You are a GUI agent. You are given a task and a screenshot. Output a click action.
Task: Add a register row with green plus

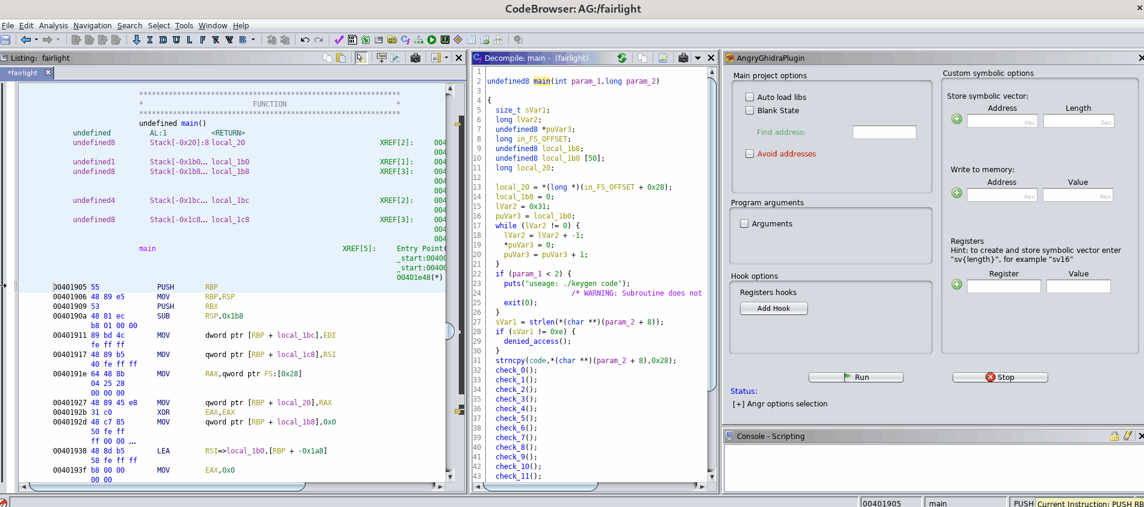(956, 284)
